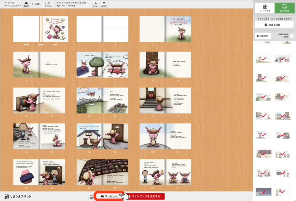The image size is (296, 201).
Task: Select the page 12-13 spread
Action: coord(102,100)
